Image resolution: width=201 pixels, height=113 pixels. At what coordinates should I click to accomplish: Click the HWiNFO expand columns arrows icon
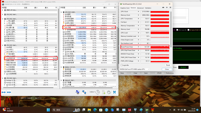click(x=4, y=92)
